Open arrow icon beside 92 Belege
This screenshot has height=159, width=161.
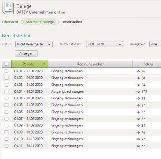(x=138, y=139)
